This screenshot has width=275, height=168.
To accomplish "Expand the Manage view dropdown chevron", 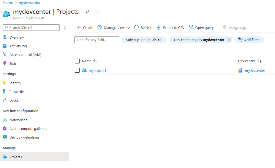I will [x=128, y=28].
